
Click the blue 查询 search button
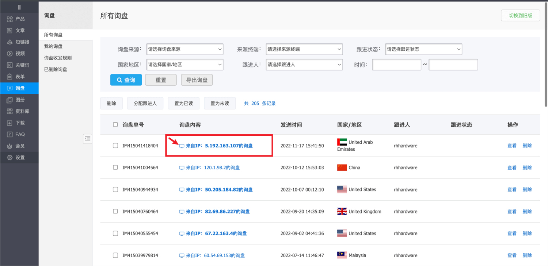(x=126, y=80)
